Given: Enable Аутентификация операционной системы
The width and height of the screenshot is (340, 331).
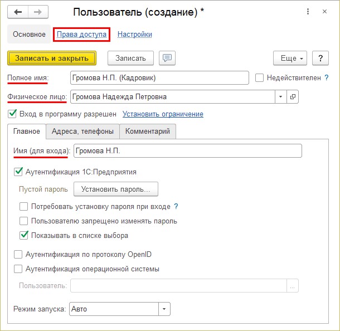Looking at the screenshot, I should pyautogui.click(x=18, y=269).
